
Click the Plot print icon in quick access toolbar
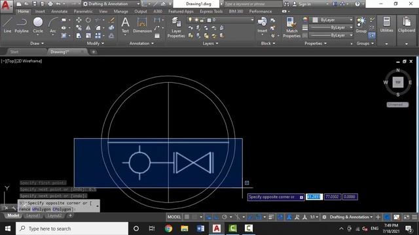click(50, 4)
